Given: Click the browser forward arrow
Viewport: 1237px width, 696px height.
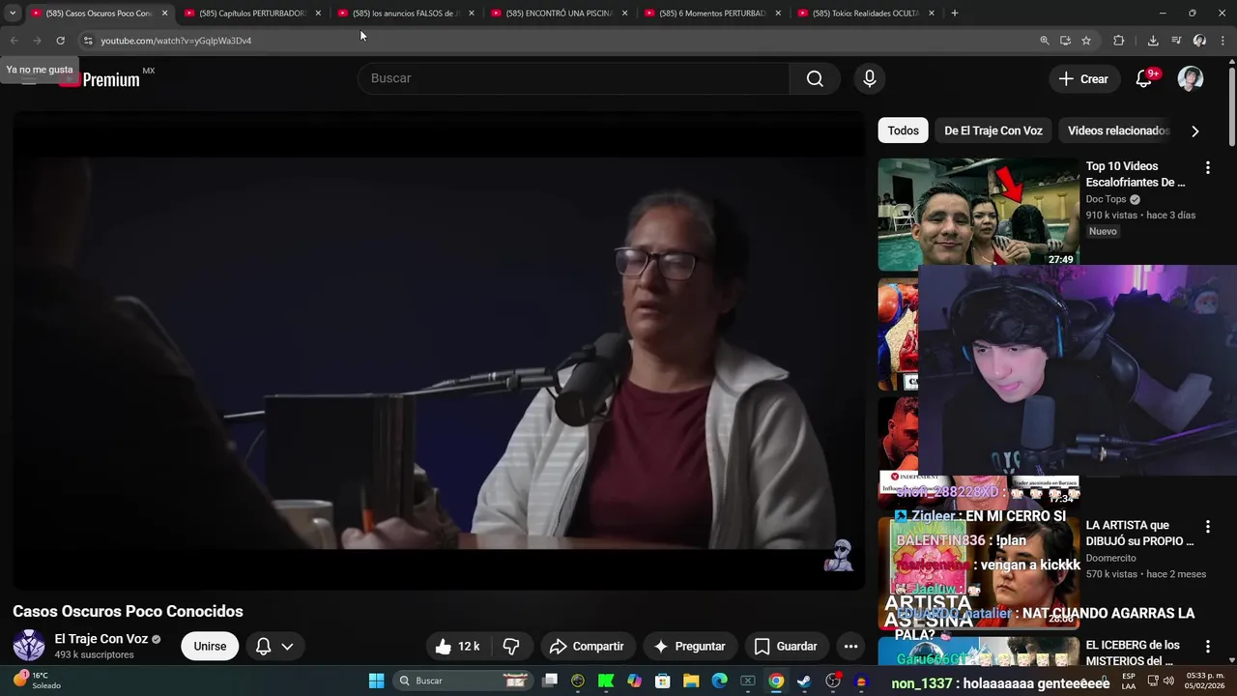Looking at the screenshot, I should pos(37,41).
